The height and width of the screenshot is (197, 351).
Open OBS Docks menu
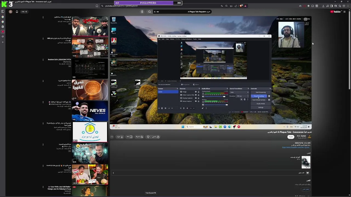click(x=172, y=39)
